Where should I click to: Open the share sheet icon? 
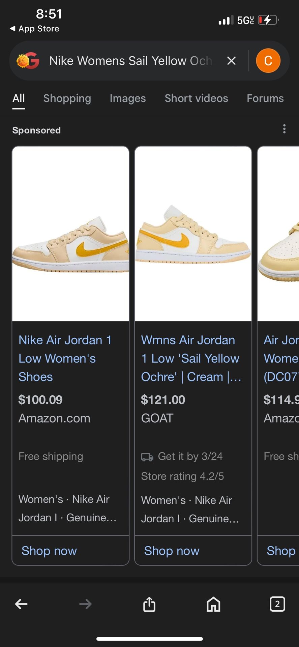pyautogui.click(x=149, y=604)
